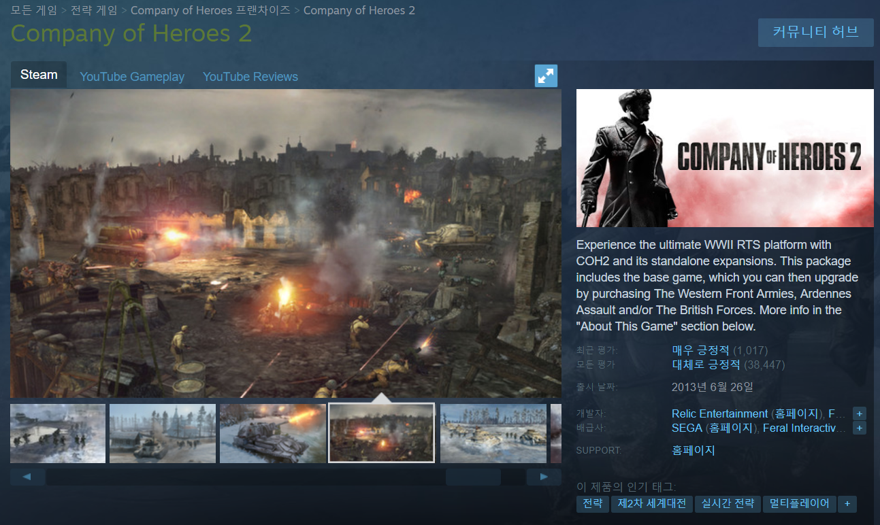The height and width of the screenshot is (525, 880).
Task: Select highlighted burning city battle thumbnail
Action: (x=382, y=433)
